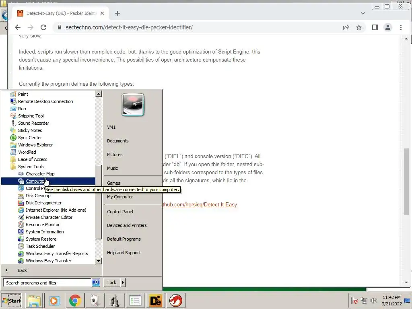The height and width of the screenshot is (309, 412).
Task: Click the Windows Start button
Action: pyautogui.click(x=11, y=301)
